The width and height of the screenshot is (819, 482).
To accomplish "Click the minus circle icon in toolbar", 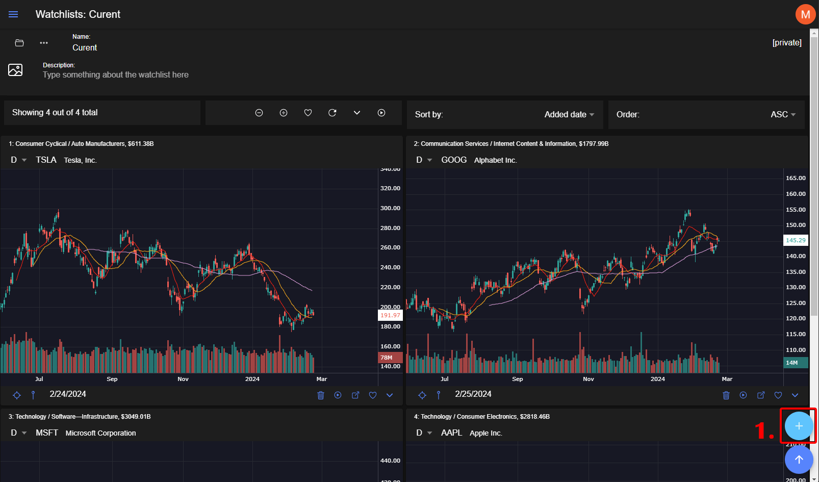I will [x=259, y=113].
